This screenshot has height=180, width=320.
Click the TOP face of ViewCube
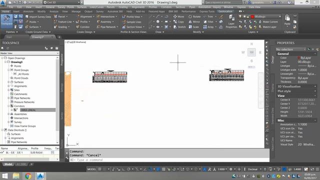tap(251, 52)
